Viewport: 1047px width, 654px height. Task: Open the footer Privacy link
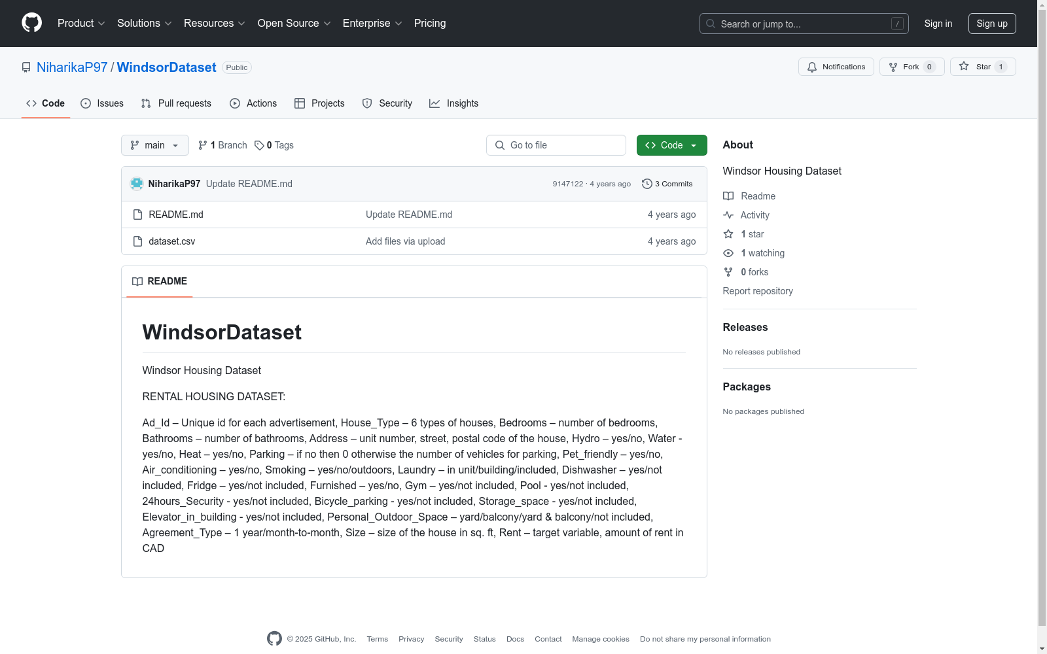click(x=412, y=639)
